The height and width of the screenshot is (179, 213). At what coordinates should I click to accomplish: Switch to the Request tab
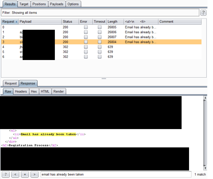coord(11,83)
